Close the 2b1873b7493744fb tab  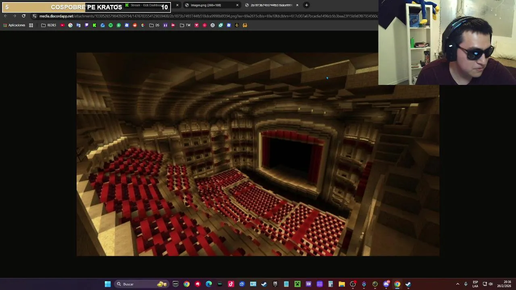297,5
